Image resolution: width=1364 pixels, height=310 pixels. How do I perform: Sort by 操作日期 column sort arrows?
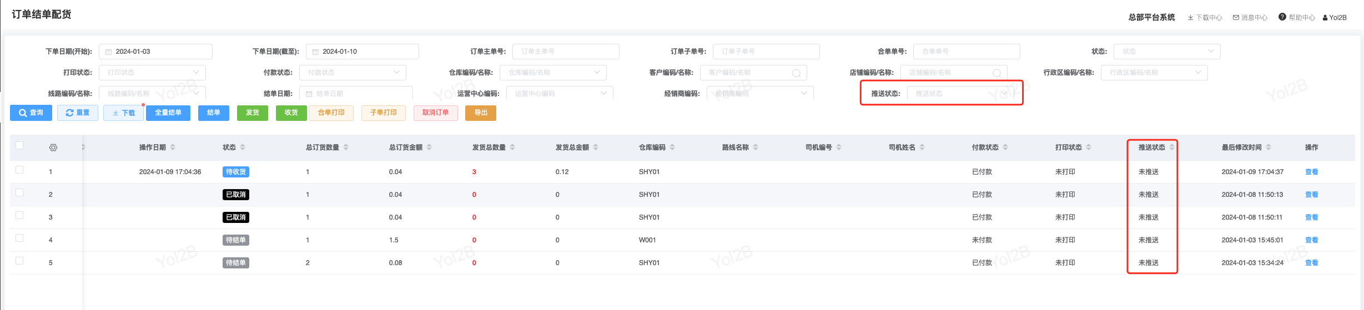click(173, 148)
